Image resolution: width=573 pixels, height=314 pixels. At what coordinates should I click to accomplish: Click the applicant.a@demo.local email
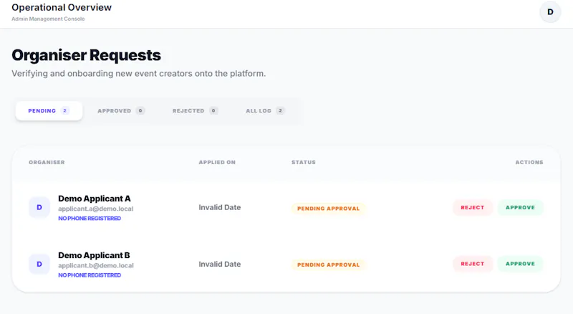(x=96, y=209)
